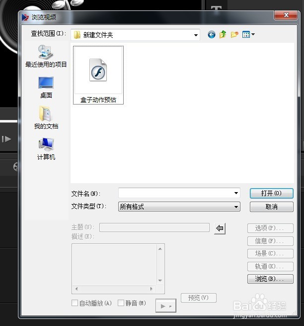
Task: Go back to the last visited folder
Action: pyautogui.click(x=212, y=34)
